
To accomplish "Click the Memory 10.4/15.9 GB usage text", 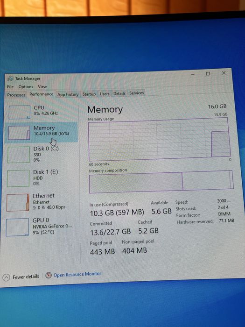I will coord(51,134).
